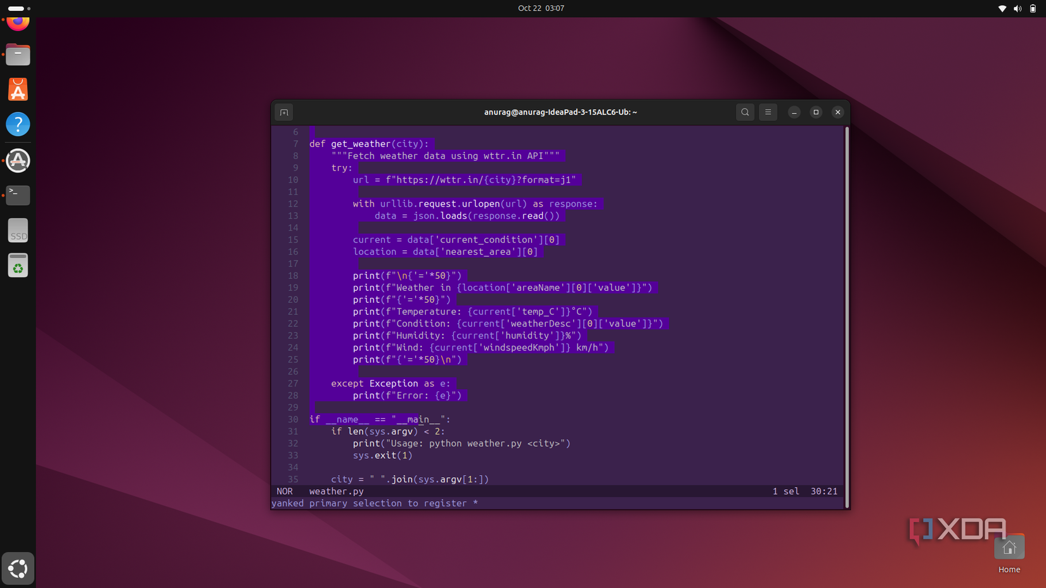Open system menu via volume icon
Screen dimensions: 1046x588
click(1017, 8)
